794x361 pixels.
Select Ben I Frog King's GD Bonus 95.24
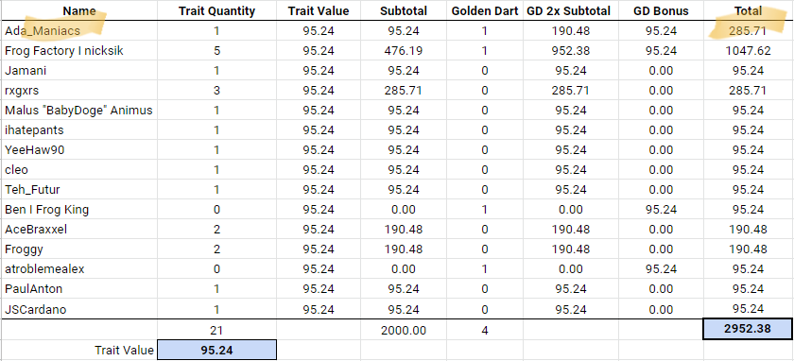pos(661,210)
